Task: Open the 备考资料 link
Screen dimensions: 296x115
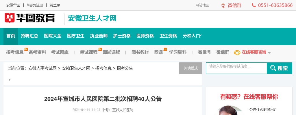Action: [37, 52]
